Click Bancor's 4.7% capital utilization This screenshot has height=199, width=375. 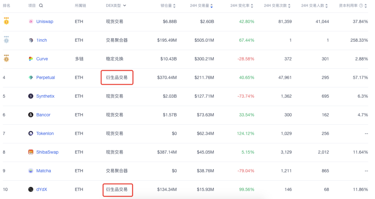tap(363, 115)
